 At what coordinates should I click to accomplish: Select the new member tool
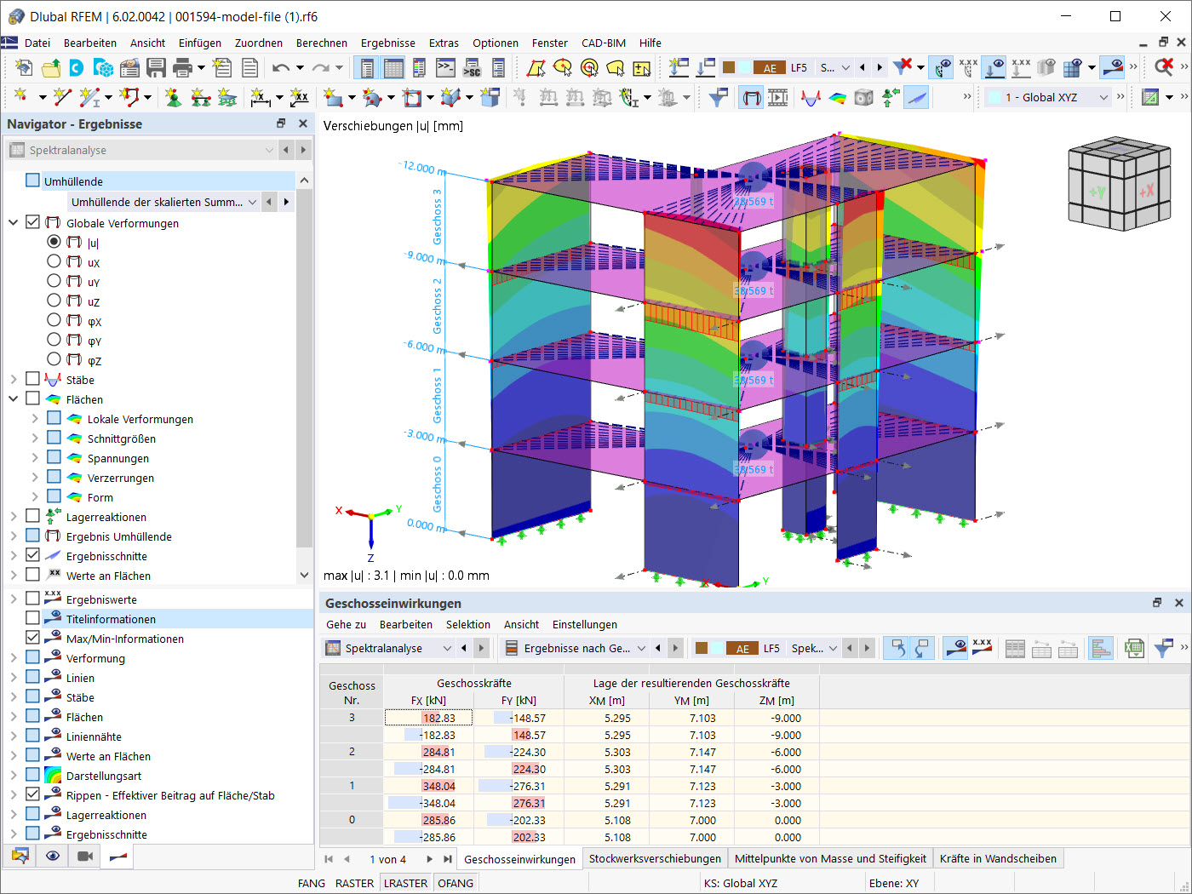pos(89,98)
